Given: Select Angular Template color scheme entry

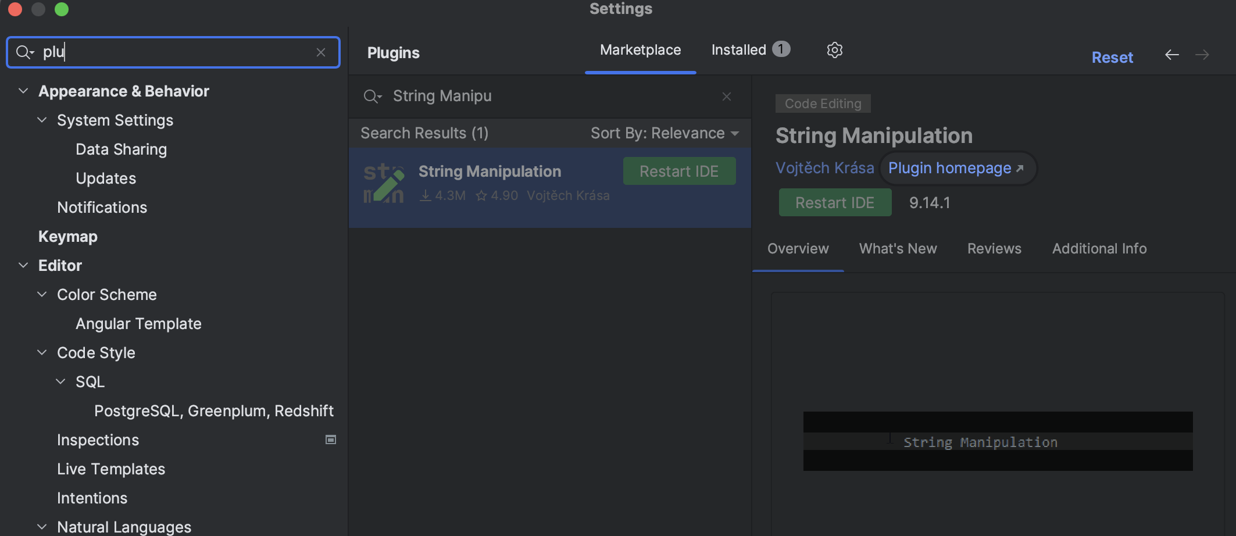Looking at the screenshot, I should tap(138, 324).
